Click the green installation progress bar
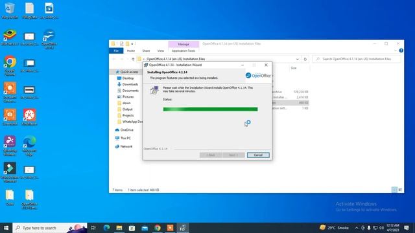Viewport: 415px width, 233px height. click(x=210, y=109)
